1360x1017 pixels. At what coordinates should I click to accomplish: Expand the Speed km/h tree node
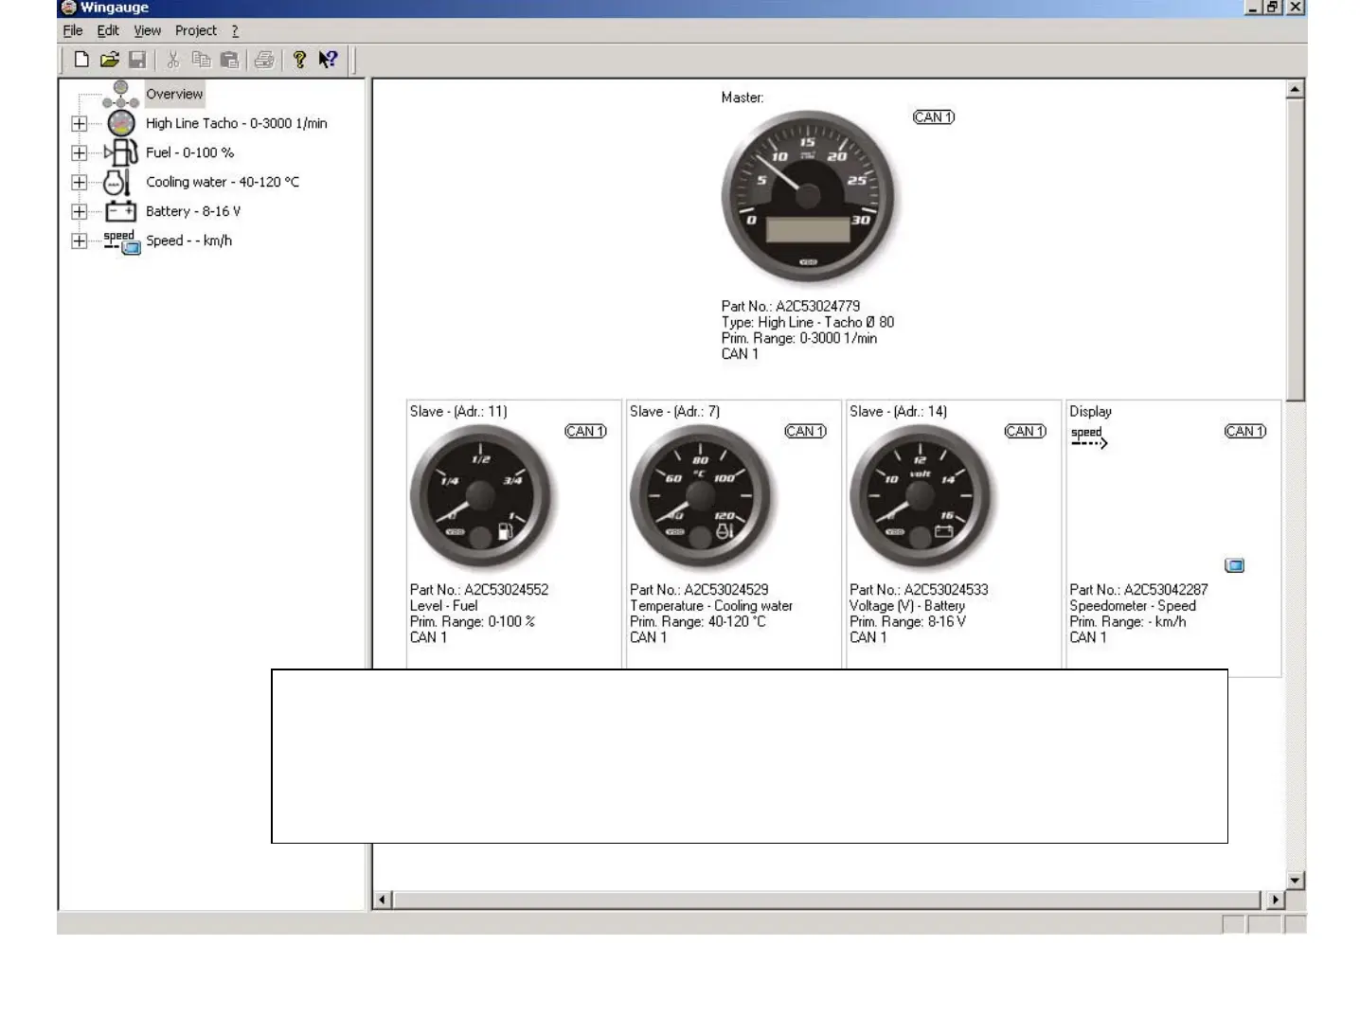tap(80, 241)
